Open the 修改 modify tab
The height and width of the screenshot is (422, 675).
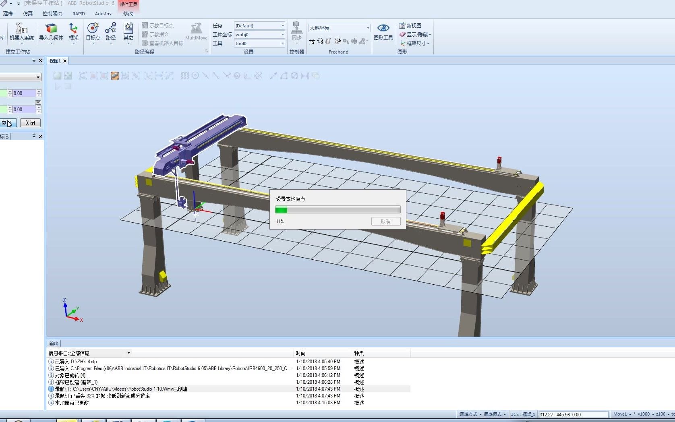(x=128, y=14)
